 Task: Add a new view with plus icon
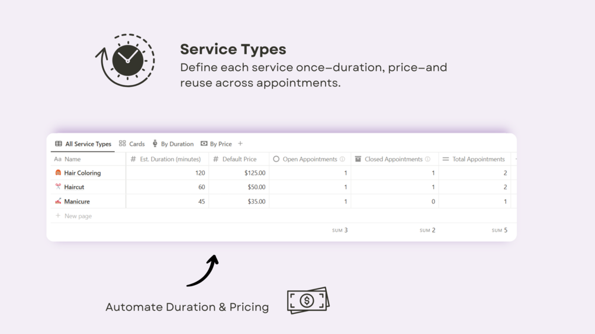point(240,144)
